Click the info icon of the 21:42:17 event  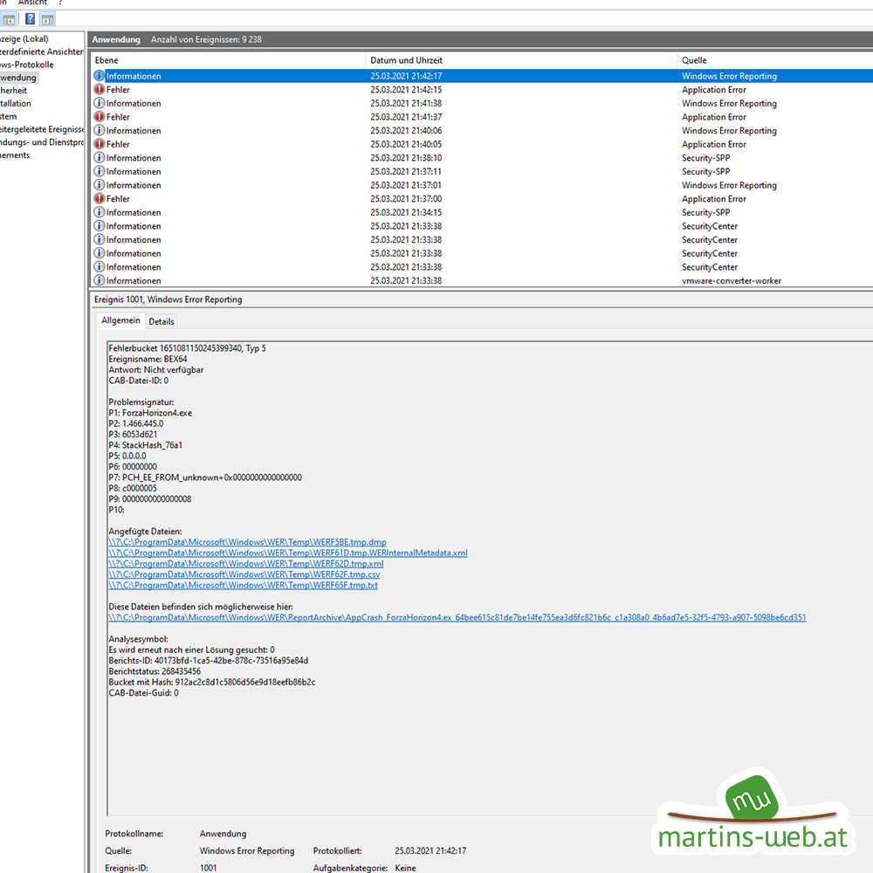[x=100, y=76]
